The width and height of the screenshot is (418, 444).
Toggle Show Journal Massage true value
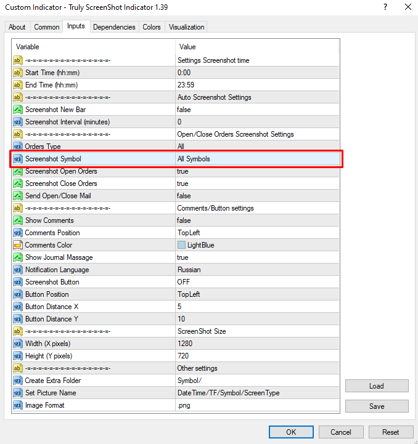[x=257, y=257]
